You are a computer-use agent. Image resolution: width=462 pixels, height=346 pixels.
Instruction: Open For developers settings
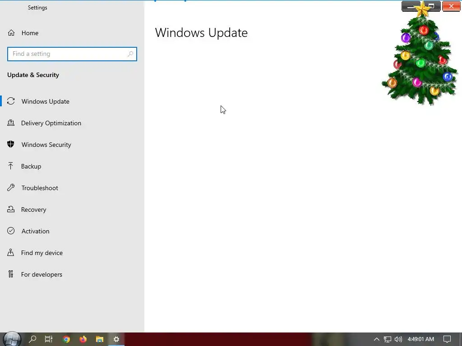click(x=42, y=274)
